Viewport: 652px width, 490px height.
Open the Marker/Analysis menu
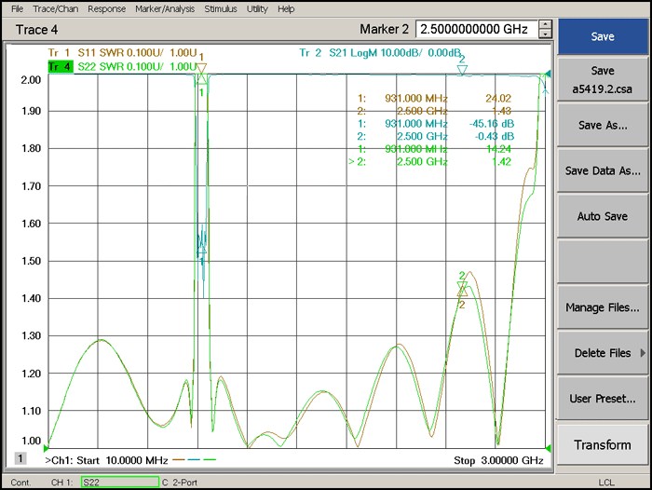coord(165,8)
